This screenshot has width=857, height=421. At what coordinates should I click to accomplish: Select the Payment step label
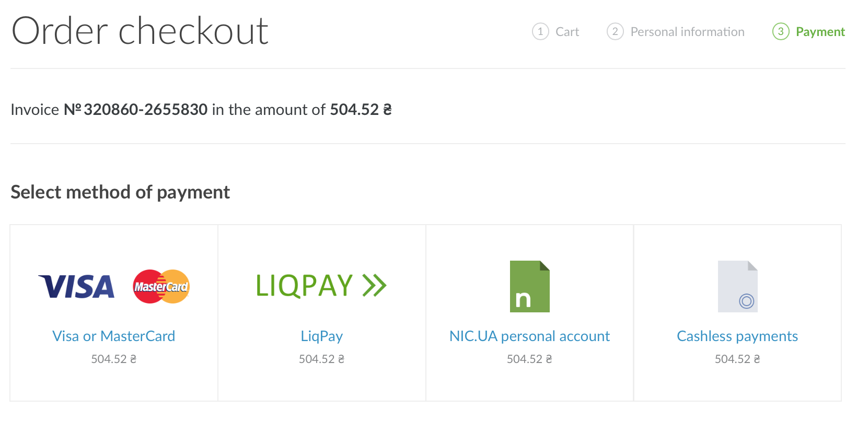tap(820, 32)
